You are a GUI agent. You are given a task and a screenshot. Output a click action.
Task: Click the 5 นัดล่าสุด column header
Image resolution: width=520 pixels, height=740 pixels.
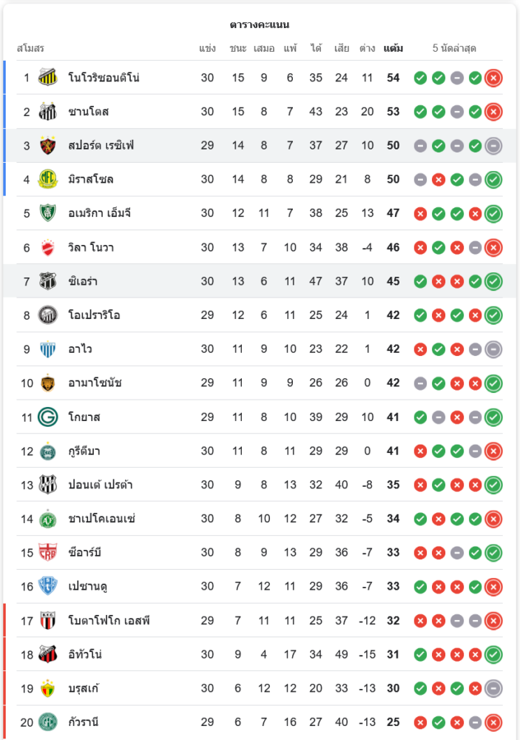pos(454,48)
